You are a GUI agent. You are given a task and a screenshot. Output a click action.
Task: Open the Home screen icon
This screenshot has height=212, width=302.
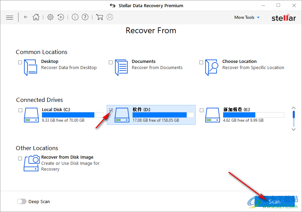(x=36, y=17)
